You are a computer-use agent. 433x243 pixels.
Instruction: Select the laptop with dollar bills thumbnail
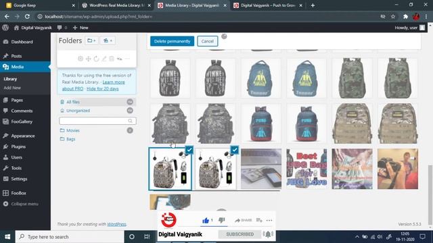(261, 169)
